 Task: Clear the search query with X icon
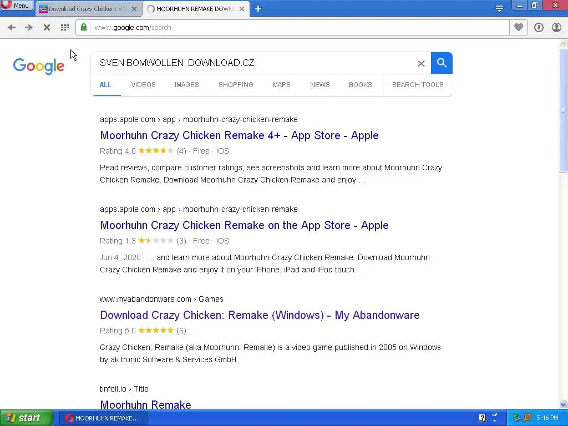click(x=421, y=63)
